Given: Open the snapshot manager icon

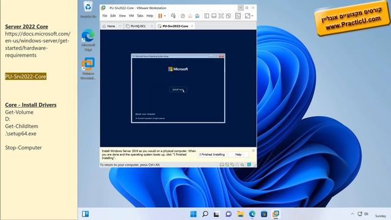Looking at the screenshot, I should click(x=197, y=16).
